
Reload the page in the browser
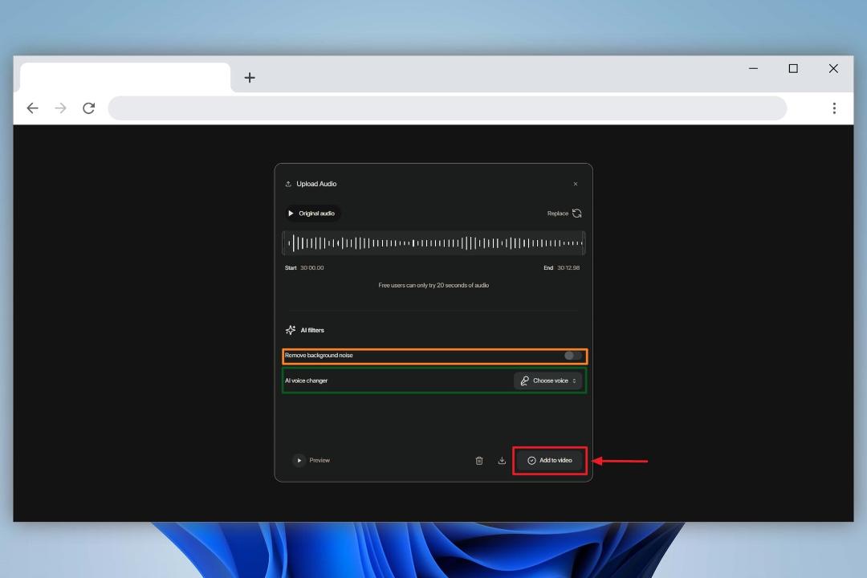[x=89, y=108]
